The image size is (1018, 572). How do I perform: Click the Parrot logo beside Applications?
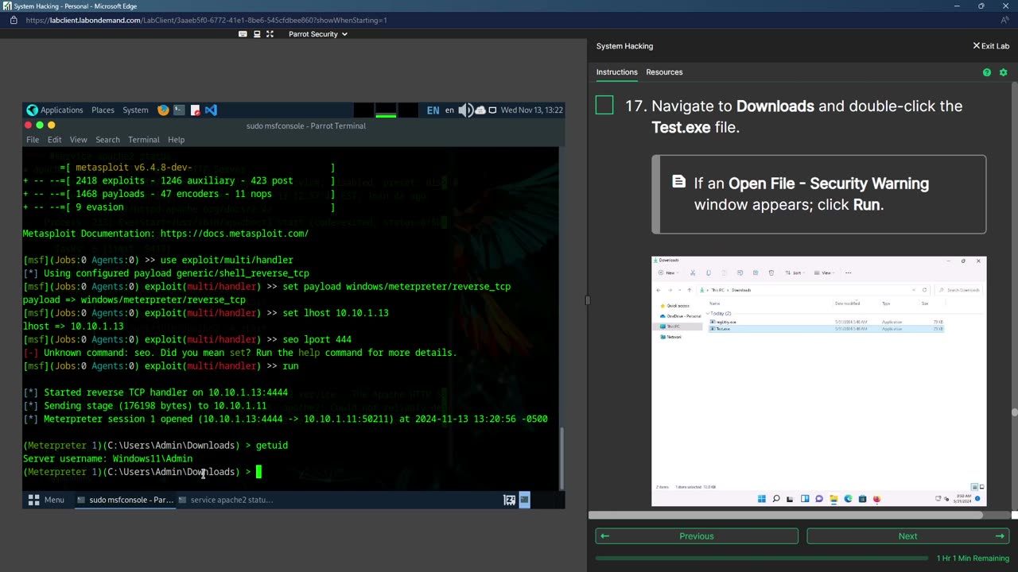pyautogui.click(x=32, y=110)
